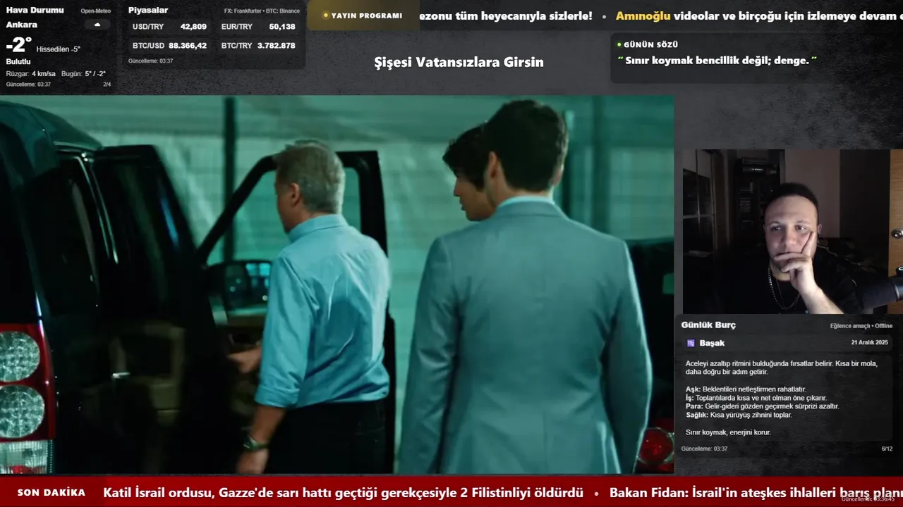This screenshot has width=903, height=507.
Task: Click the 'Bugün: 5° / -2°' forecast text
Action: pos(83,74)
